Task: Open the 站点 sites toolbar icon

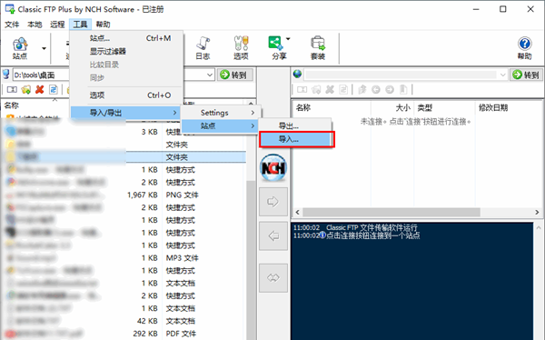Action: (20, 48)
